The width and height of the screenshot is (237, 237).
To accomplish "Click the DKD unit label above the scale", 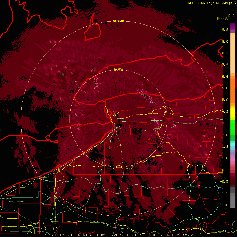I will coord(231,16).
